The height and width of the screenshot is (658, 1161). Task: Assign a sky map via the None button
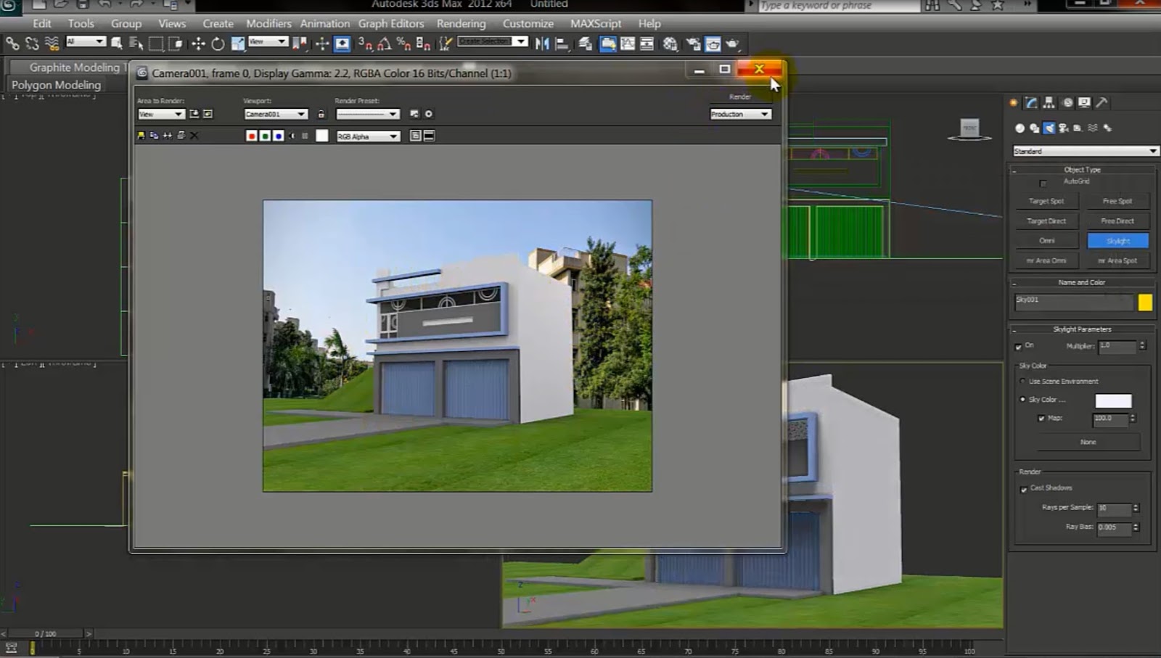click(1087, 442)
